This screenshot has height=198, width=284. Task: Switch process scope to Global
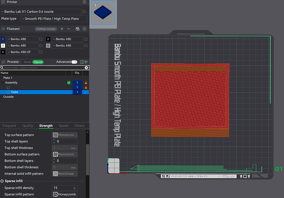(x=27, y=62)
